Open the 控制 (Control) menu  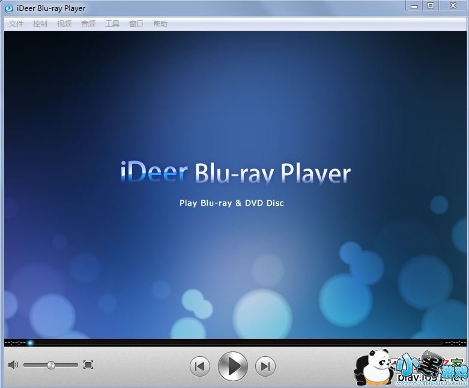(x=40, y=23)
